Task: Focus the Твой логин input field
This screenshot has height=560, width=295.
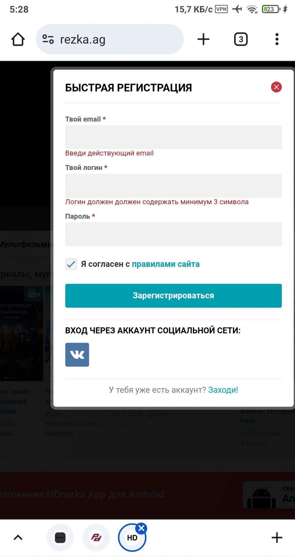Action: 173,186
